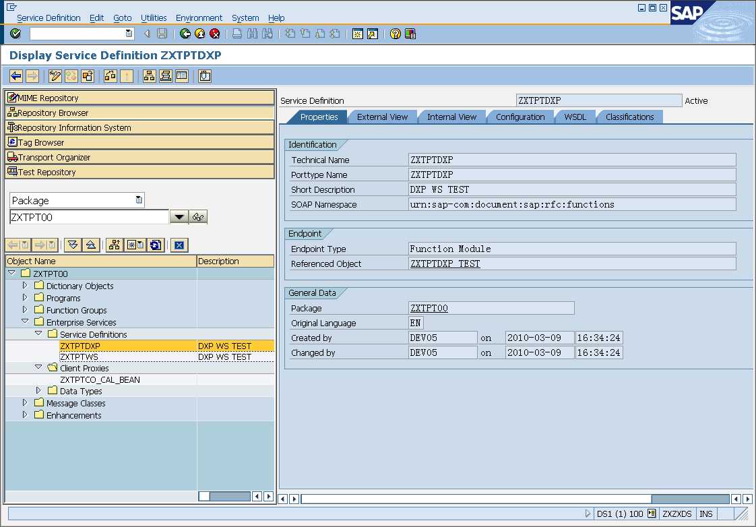The width and height of the screenshot is (756, 527).
Task: Switch to the WSDL tab
Action: click(x=575, y=117)
